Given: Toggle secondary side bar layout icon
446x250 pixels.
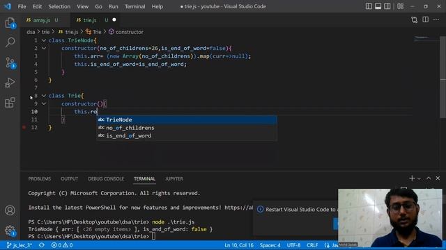Looking at the screenshot, I should 387,6.
